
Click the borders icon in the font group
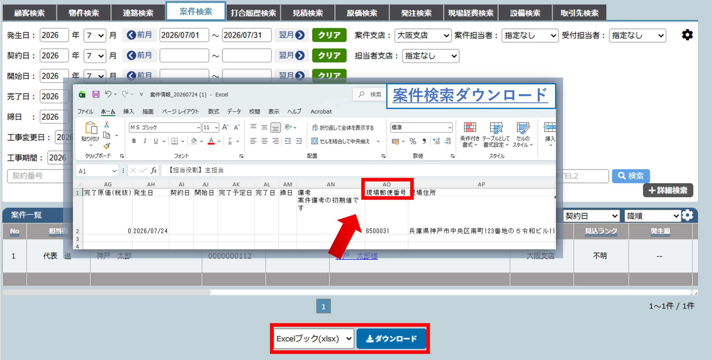175,141
